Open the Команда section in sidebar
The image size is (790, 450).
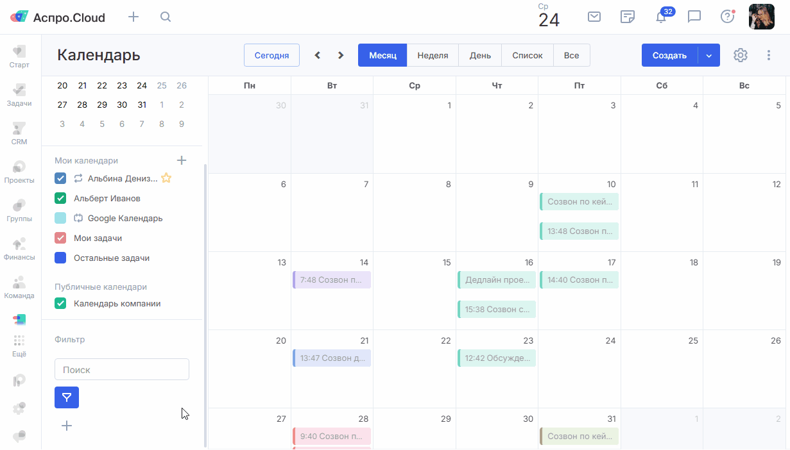(19, 287)
